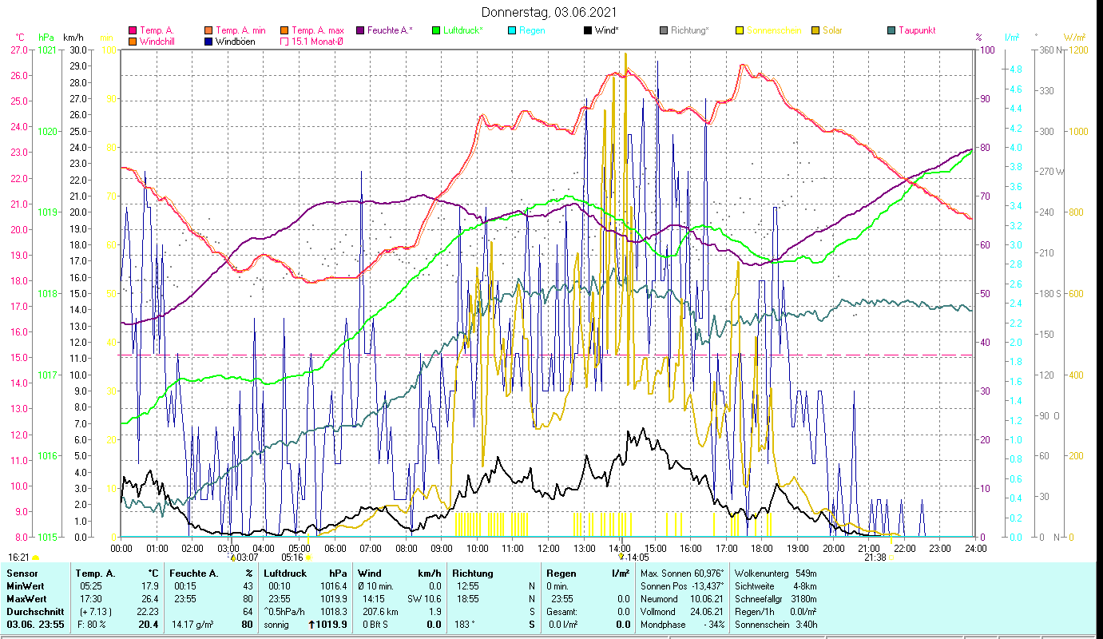Viewport: 1103px width, 639px height.
Task: Click the Regen column header
Action: [561, 574]
